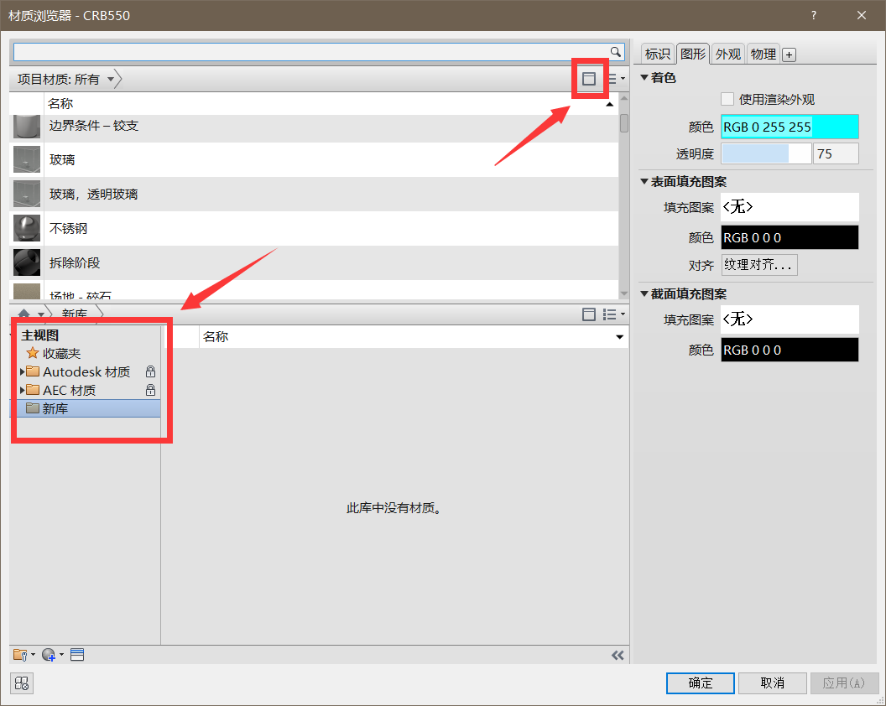Viewport: 886px width, 706px height.
Task: Change the shading color RGB 0 255 255
Action: [790, 127]
